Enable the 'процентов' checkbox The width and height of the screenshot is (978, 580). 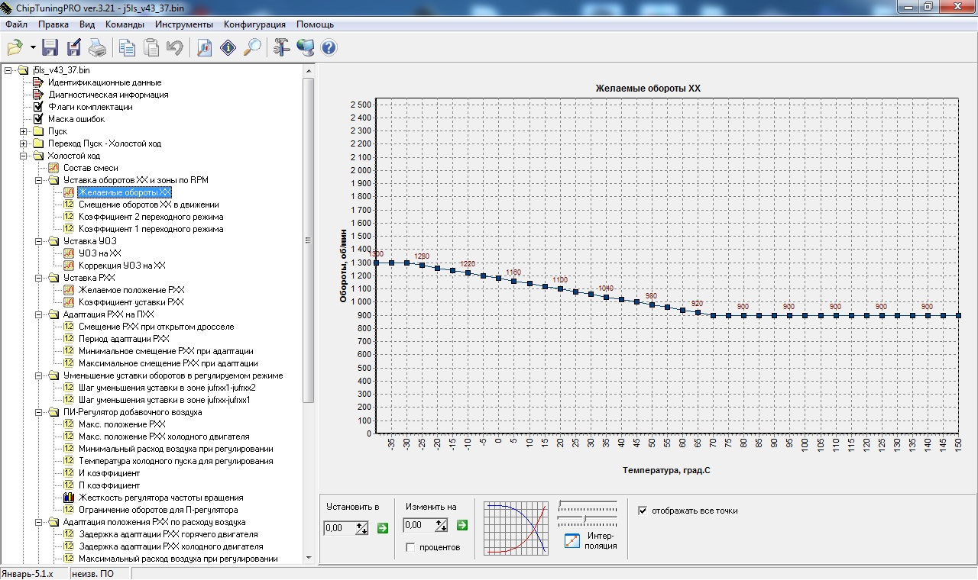point(411,547)
